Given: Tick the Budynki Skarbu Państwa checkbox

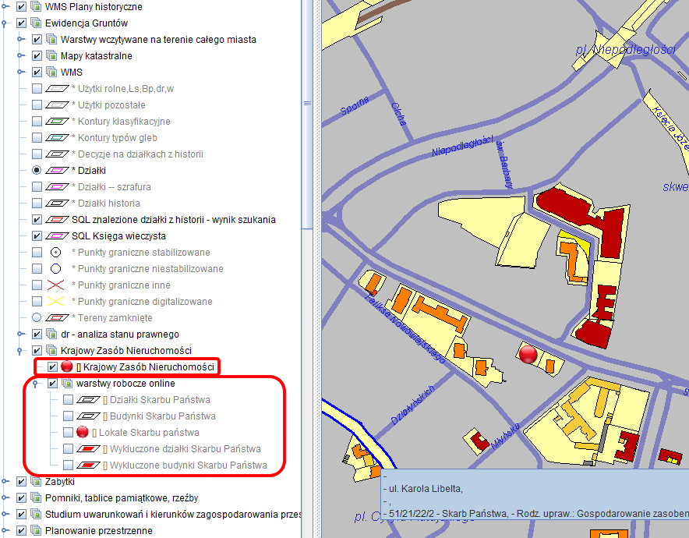Looking at the screenshot, I should (69, 416).
